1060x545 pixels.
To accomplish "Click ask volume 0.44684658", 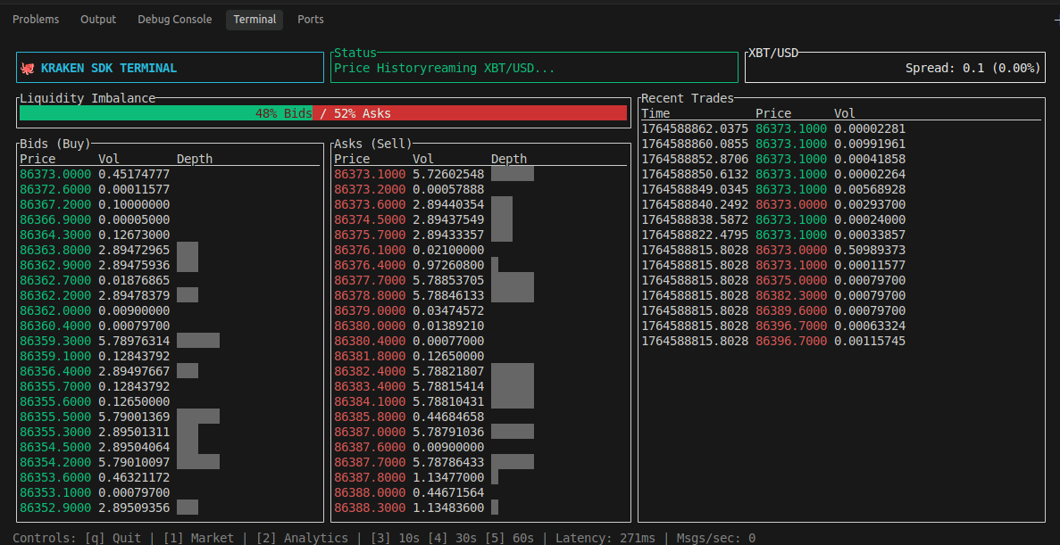I will coord(448,416).
